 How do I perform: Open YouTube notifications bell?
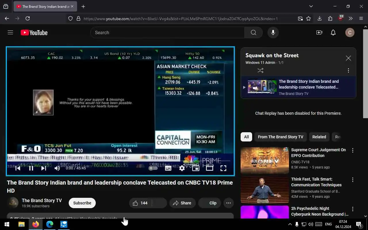click(x=333, y=32)
